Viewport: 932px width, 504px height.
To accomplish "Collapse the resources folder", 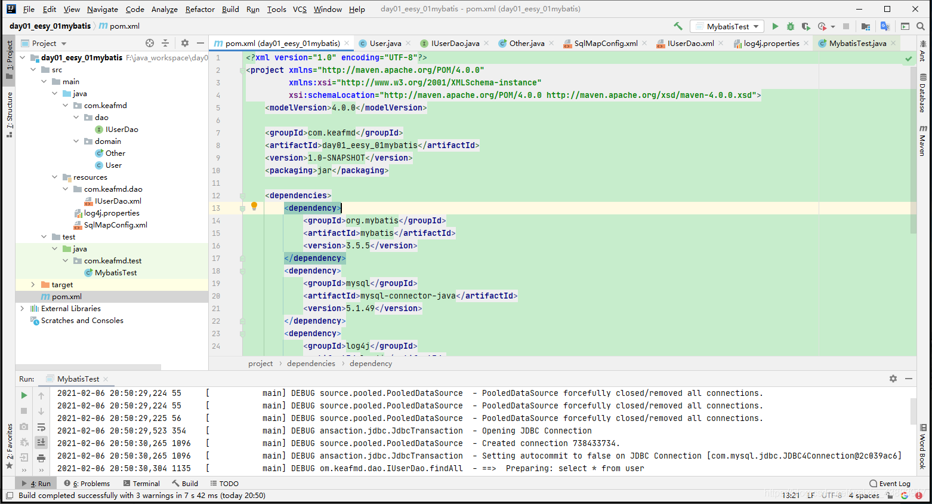I will coord(54,177).
